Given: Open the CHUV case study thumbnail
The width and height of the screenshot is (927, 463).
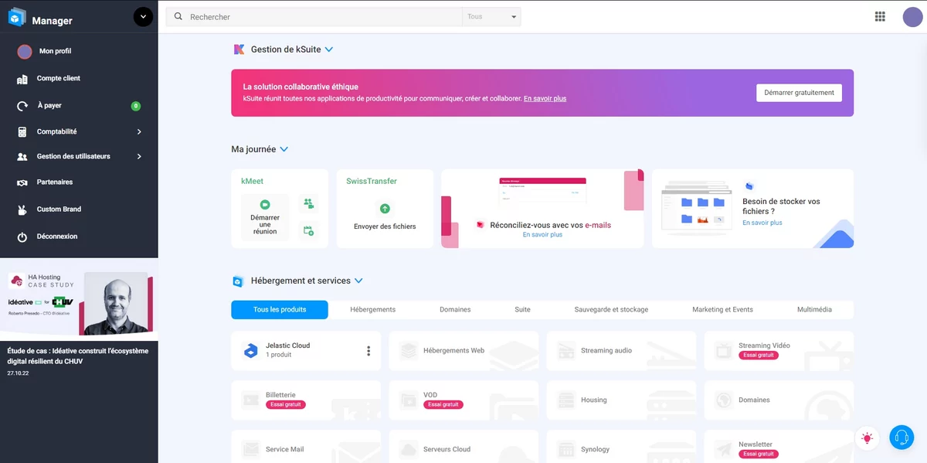Looking at the screenshot, I should (x=79, y=300).
